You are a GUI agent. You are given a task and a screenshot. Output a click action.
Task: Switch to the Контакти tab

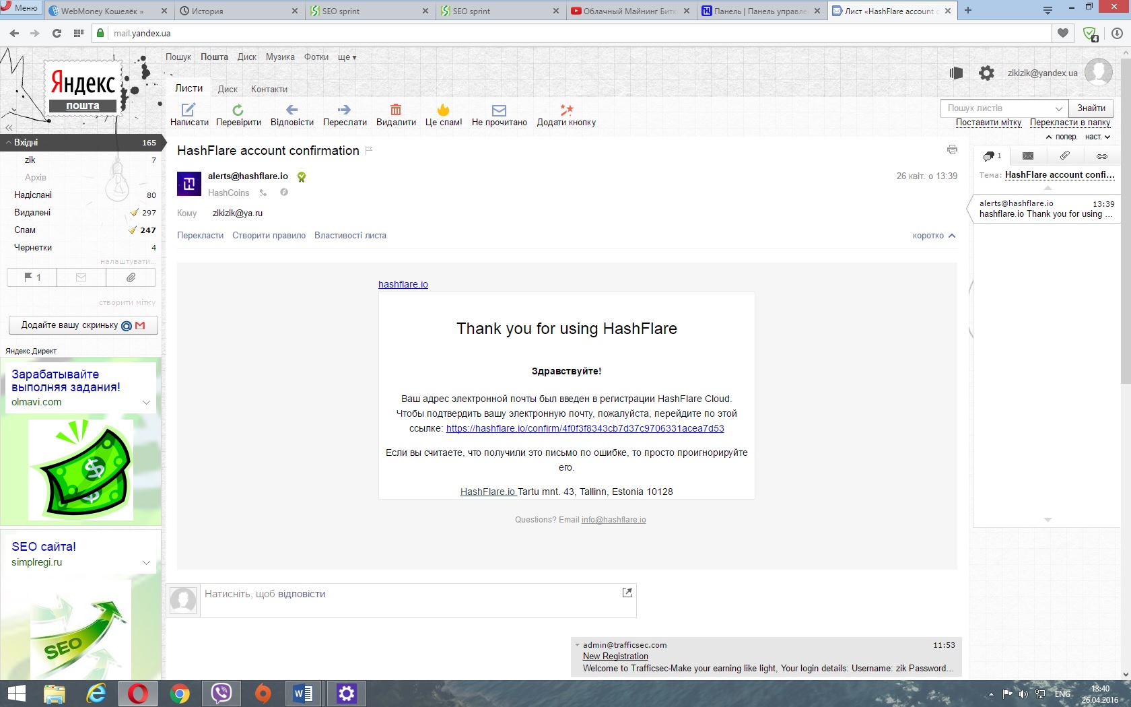tap(269, 89)
